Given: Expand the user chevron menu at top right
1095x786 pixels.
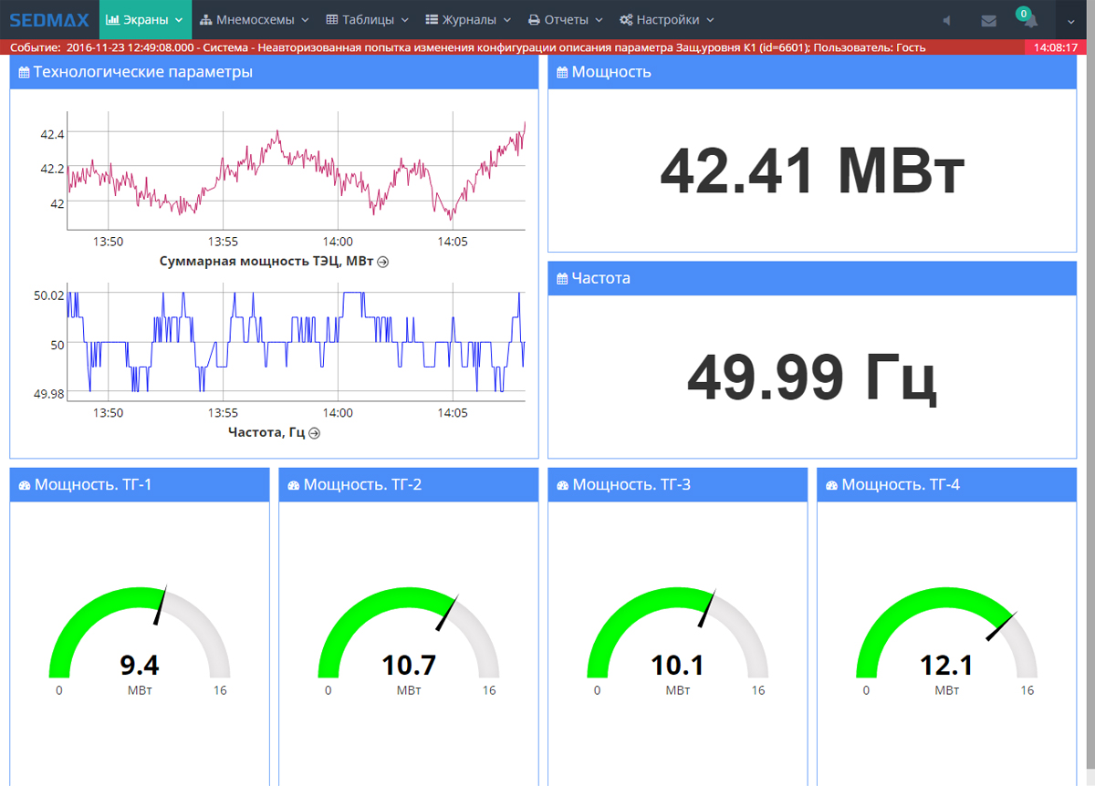Looking at the screenshot, I should (1071, 20).
